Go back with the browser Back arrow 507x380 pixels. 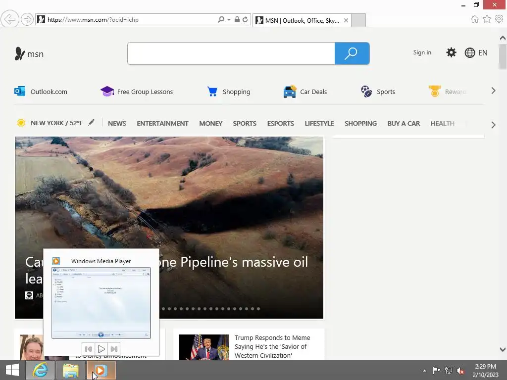click(x=10, y=19)
